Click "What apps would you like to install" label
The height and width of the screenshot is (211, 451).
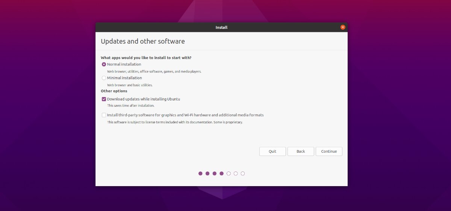coord(146,58)
